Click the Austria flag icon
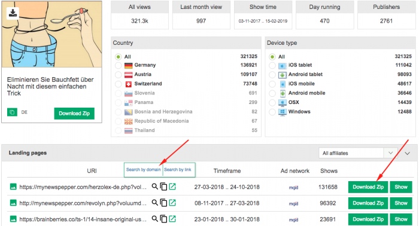The width and height of the screenshot is (419, 226). 129,75
